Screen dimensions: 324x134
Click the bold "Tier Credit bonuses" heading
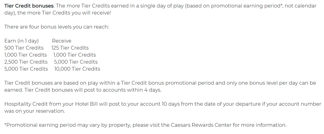[29, 6]
